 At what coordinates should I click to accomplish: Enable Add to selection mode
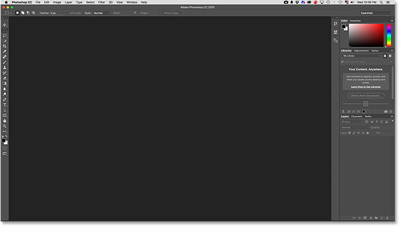click(23, 13)
